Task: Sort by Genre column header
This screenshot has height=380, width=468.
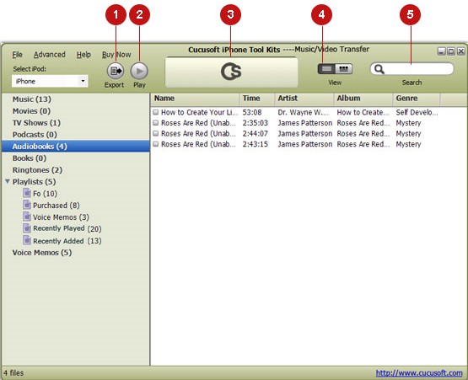Action: 416,99
